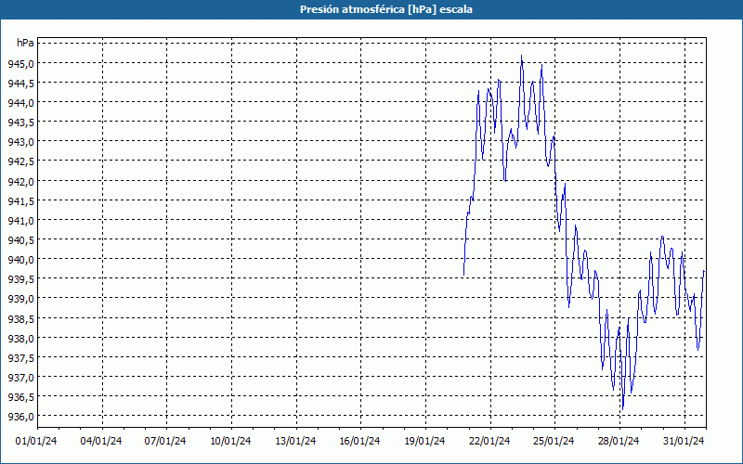Click the 944,5 y-axis label
This screenshot has width=743, height=464.
20,83
